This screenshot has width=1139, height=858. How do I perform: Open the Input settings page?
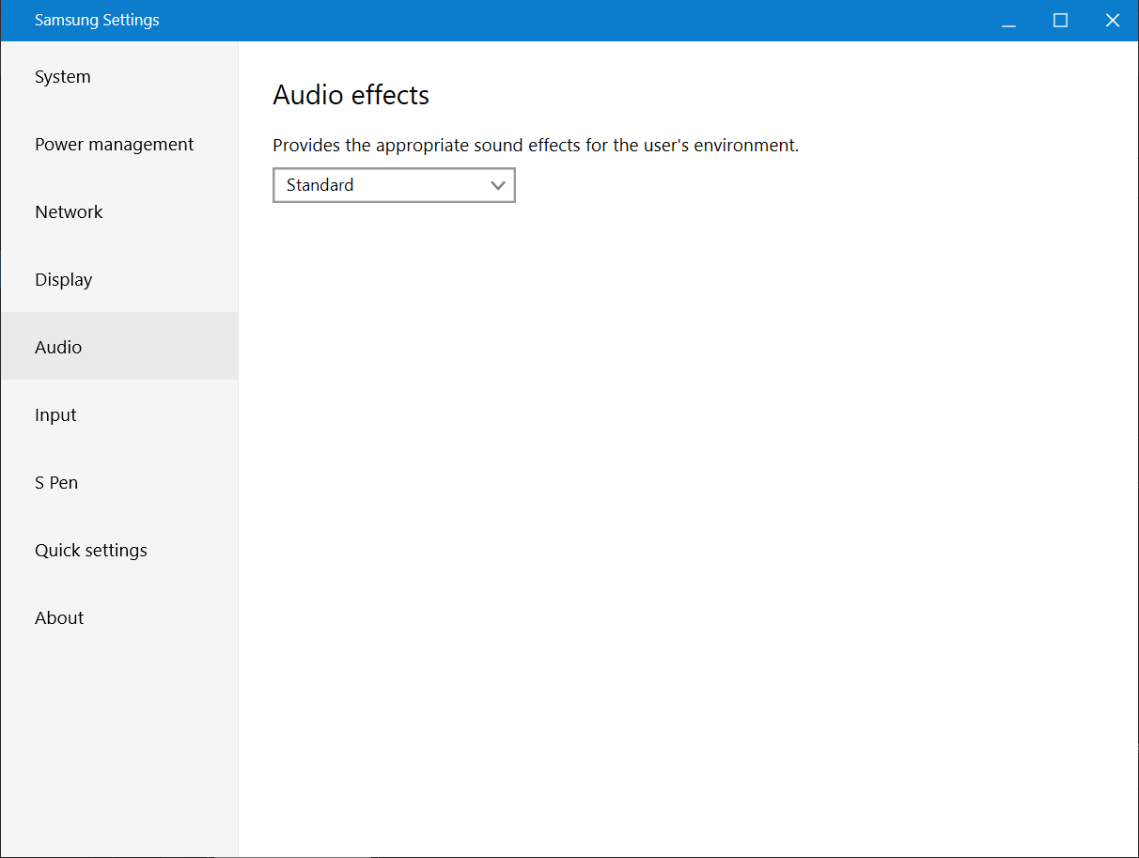tap(119, 415)
